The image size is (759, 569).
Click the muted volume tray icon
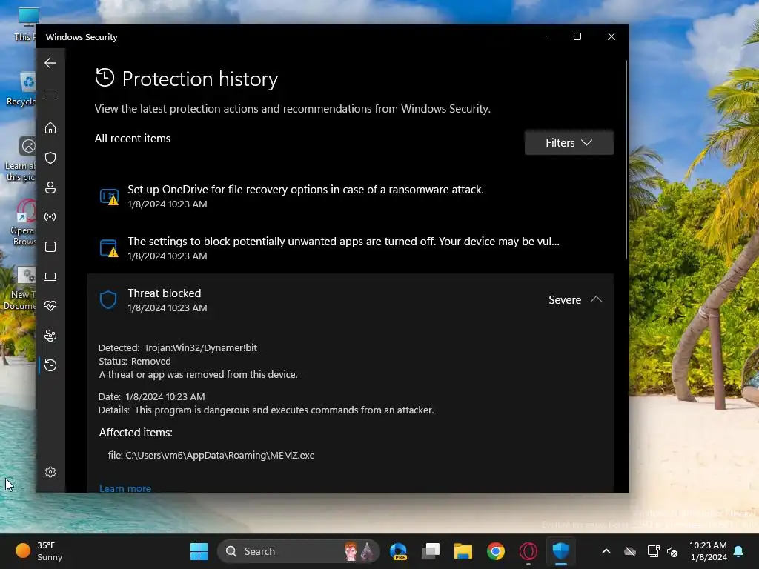pos(672,551)
